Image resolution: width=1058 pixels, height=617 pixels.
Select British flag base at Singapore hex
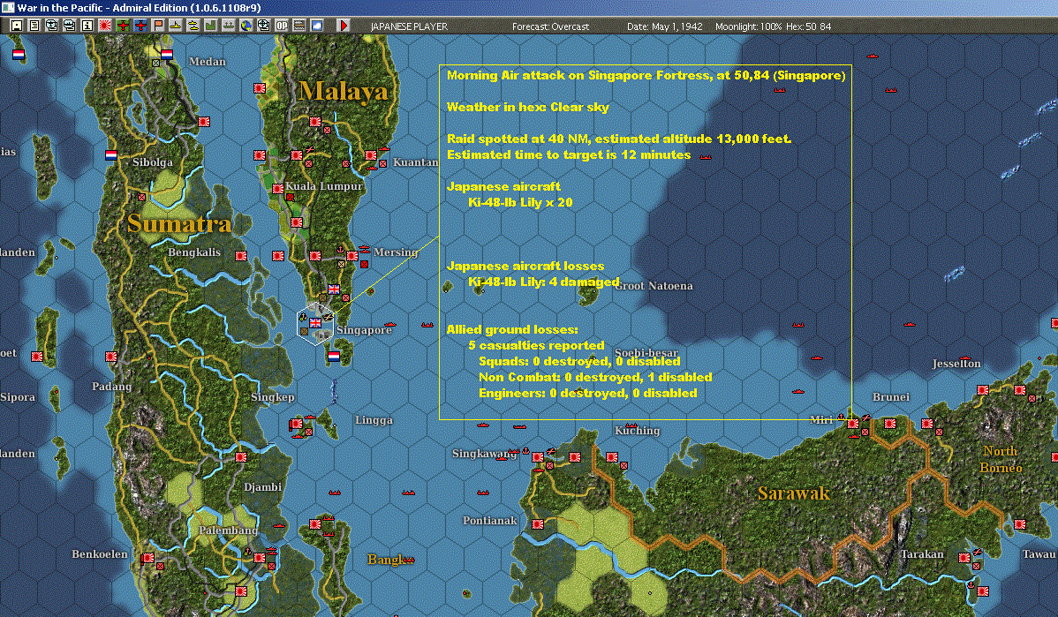point(315,323)
